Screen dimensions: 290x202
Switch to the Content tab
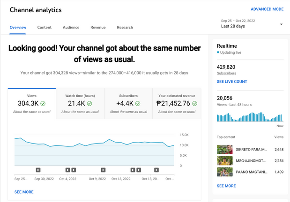point(45,28)
